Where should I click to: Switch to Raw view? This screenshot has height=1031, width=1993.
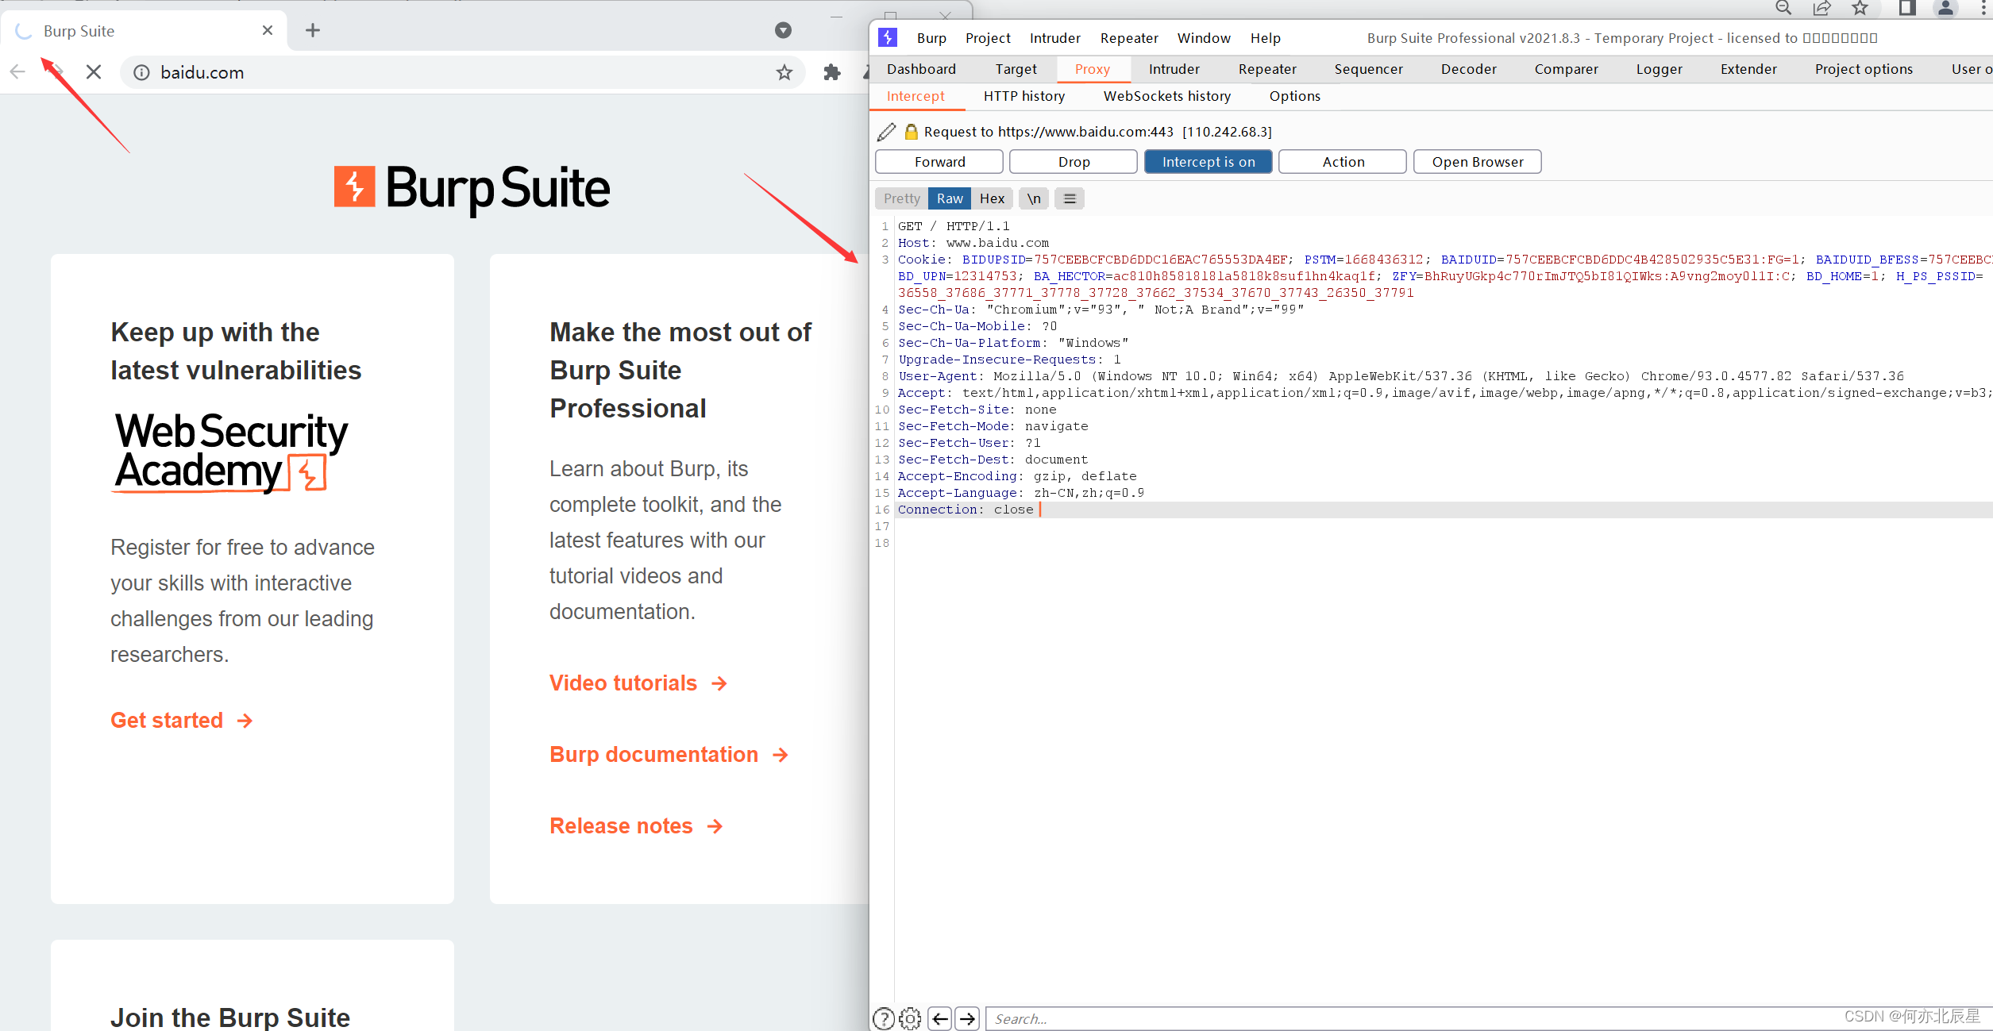pyautogui.click(x=950, y=198)
